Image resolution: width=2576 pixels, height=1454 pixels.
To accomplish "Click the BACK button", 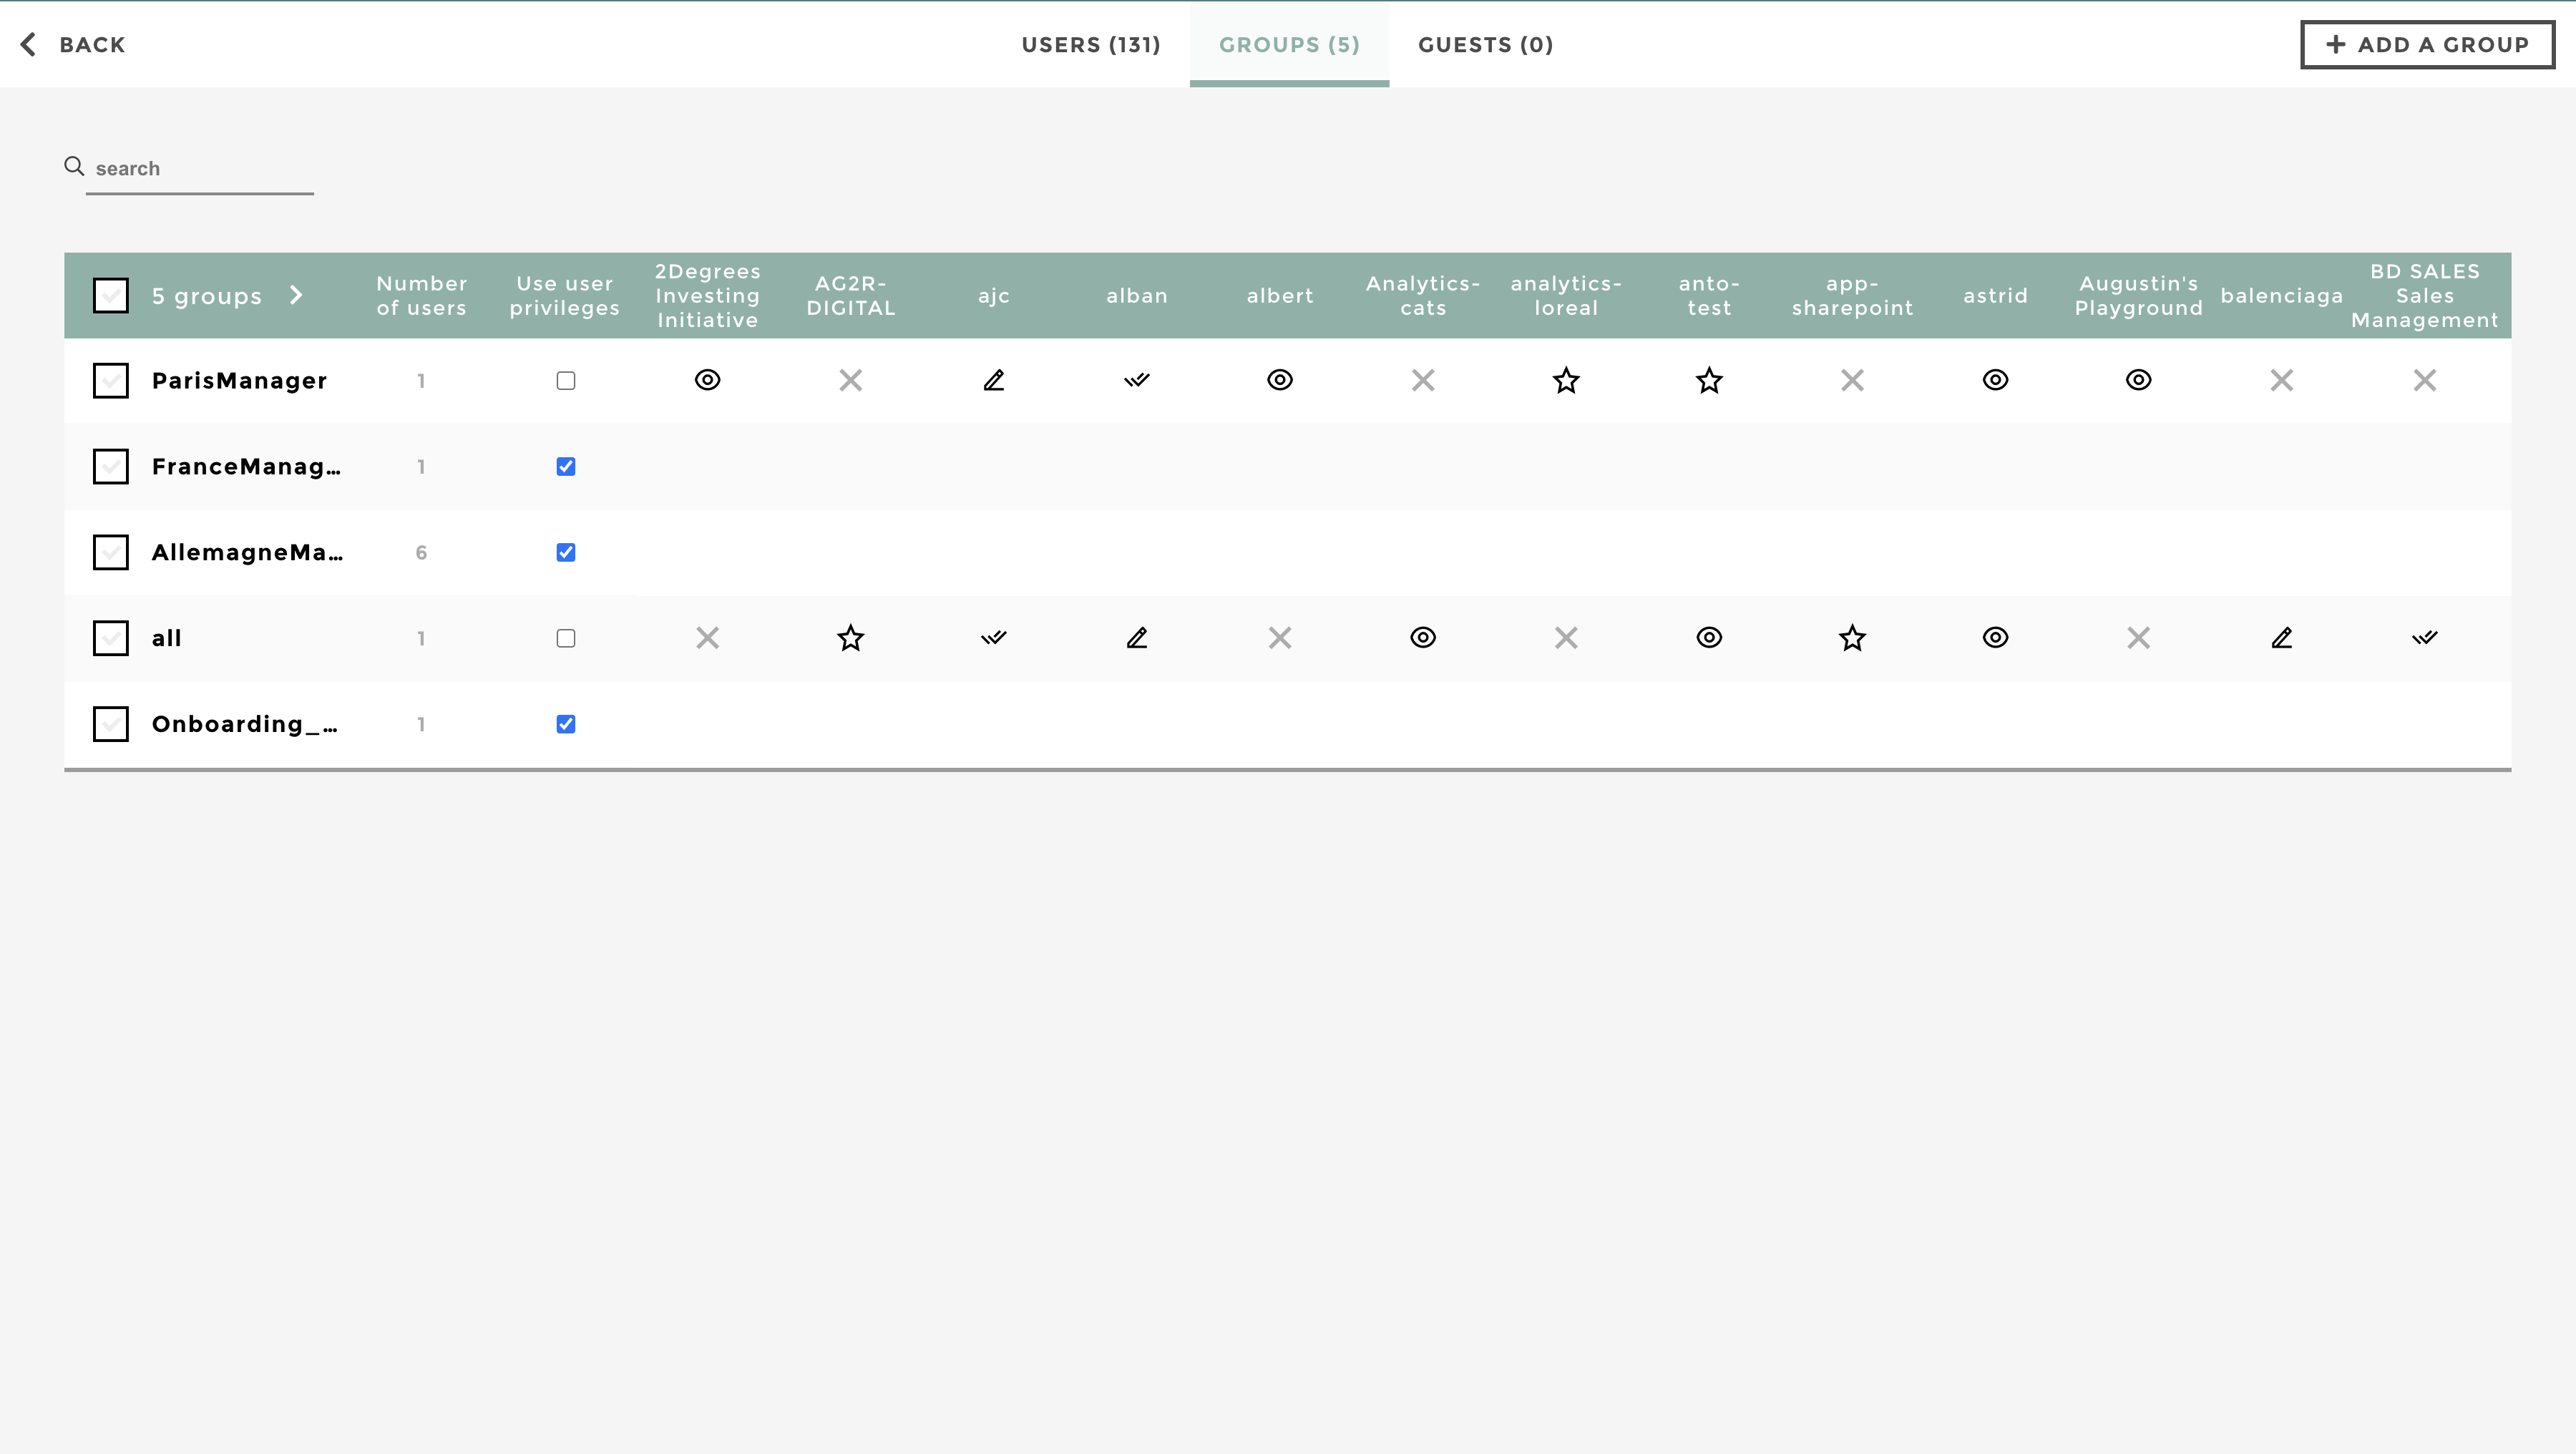I will 72,45.
